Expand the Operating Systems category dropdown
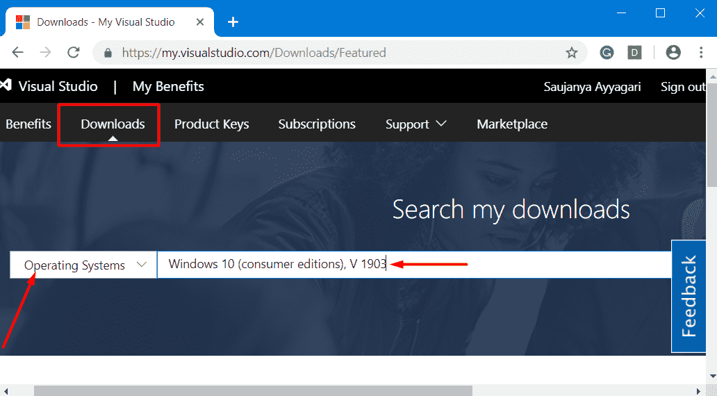The width and height of the screenshot is (717, 396). (x=83, y=265)
